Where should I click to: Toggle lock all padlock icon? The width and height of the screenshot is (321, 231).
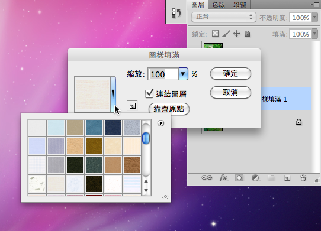point(248,34)
